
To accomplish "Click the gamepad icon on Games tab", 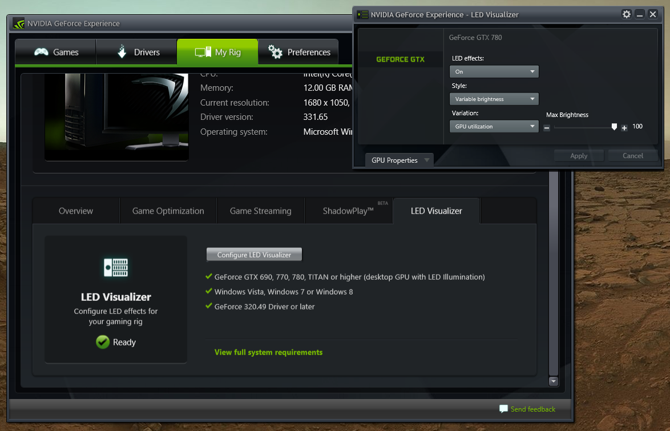I will pos(42,52).
